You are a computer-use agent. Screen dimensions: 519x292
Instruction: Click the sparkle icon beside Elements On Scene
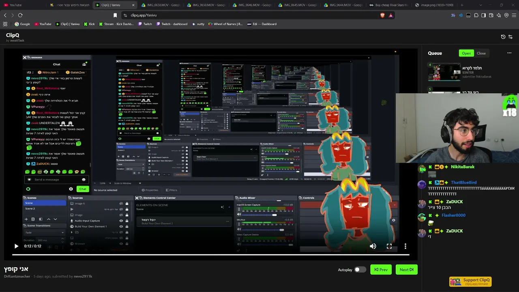[222, 207]
